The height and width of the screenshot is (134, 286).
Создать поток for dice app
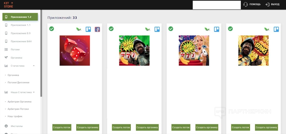click(62, 128)
